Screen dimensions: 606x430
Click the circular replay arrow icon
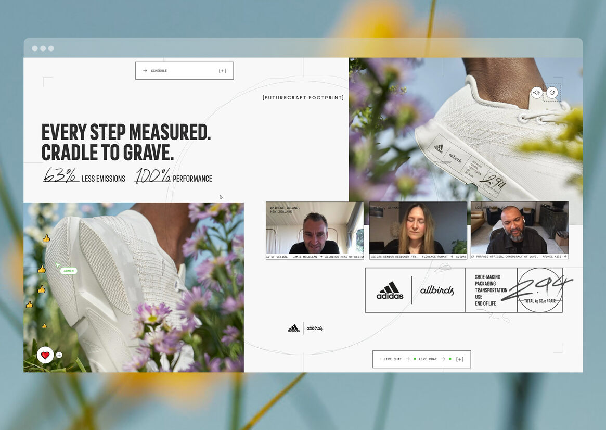coord(552,93)
